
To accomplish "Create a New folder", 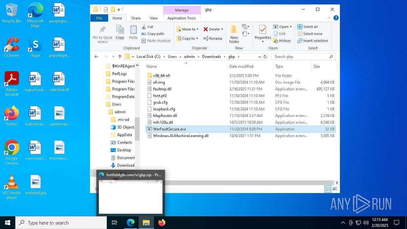I will (x=234, y=34).
